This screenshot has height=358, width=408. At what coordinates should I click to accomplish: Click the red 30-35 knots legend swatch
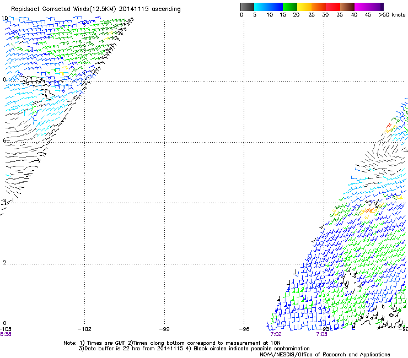(333, 7)
